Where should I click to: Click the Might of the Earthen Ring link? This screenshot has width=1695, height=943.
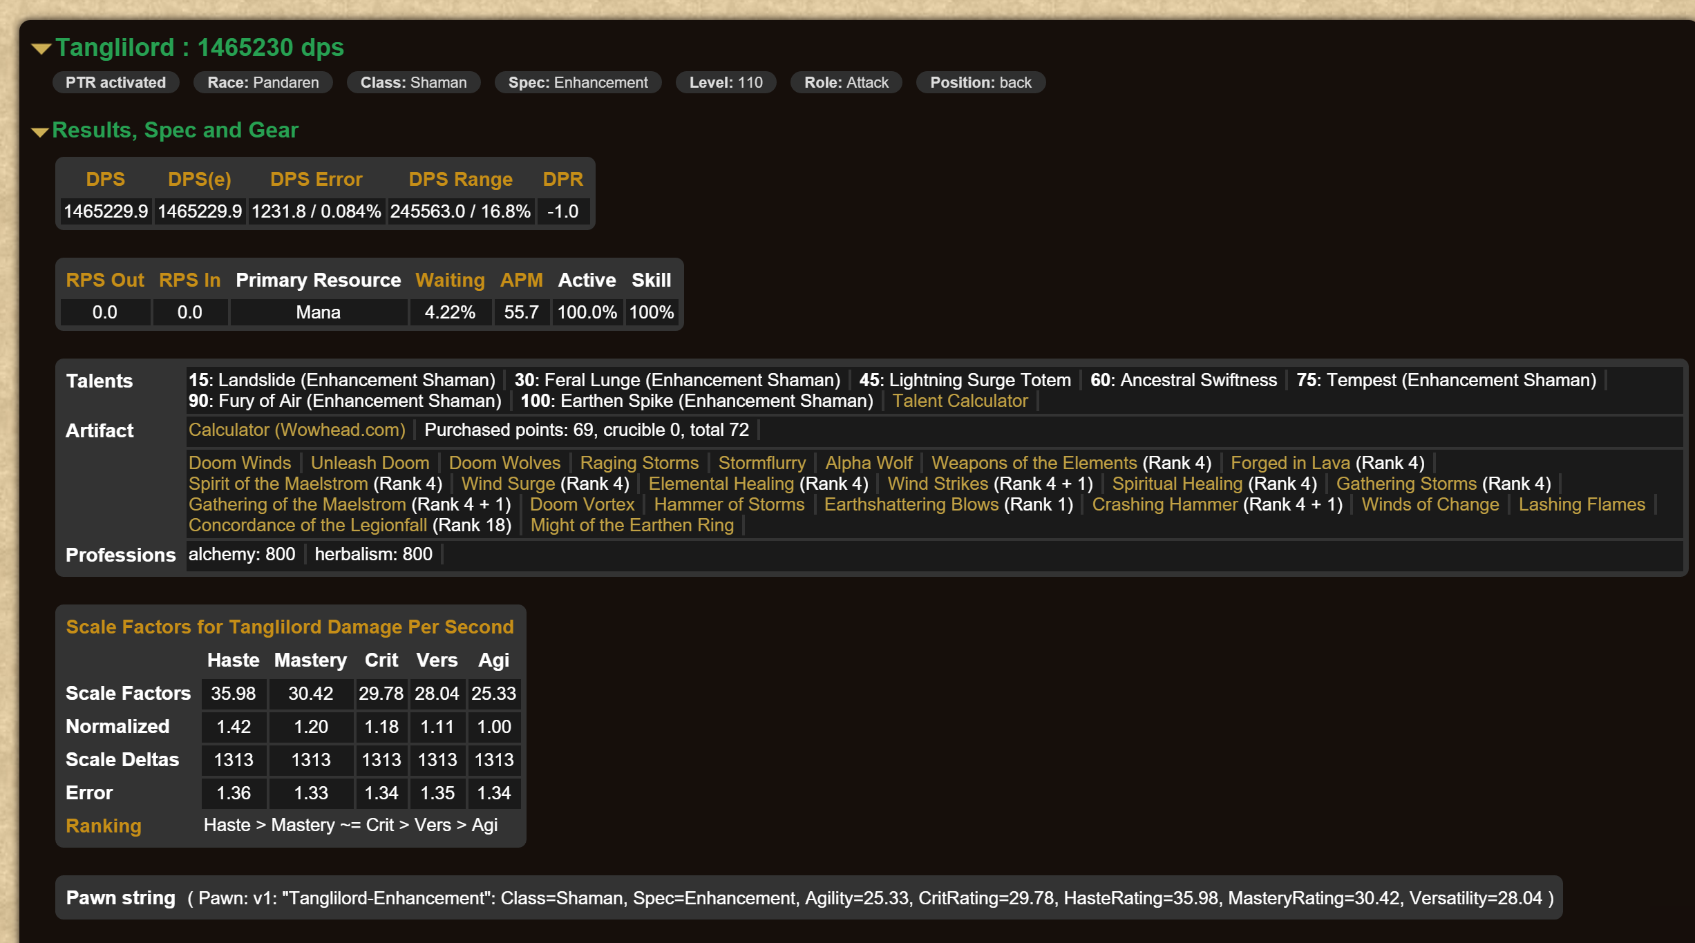pos(632,525)
